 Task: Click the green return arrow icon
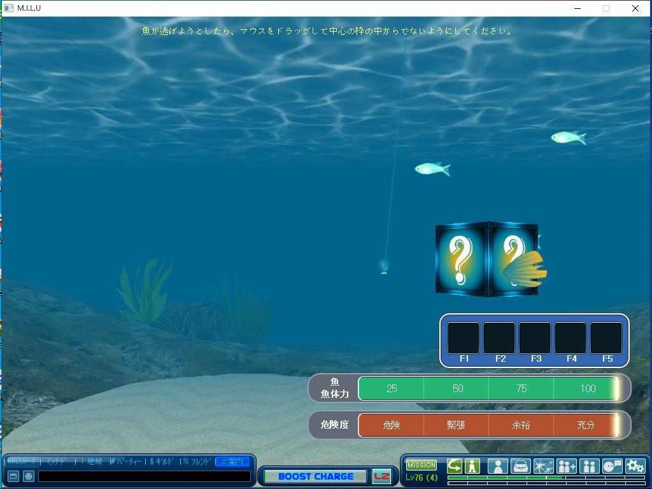point(455,466)
